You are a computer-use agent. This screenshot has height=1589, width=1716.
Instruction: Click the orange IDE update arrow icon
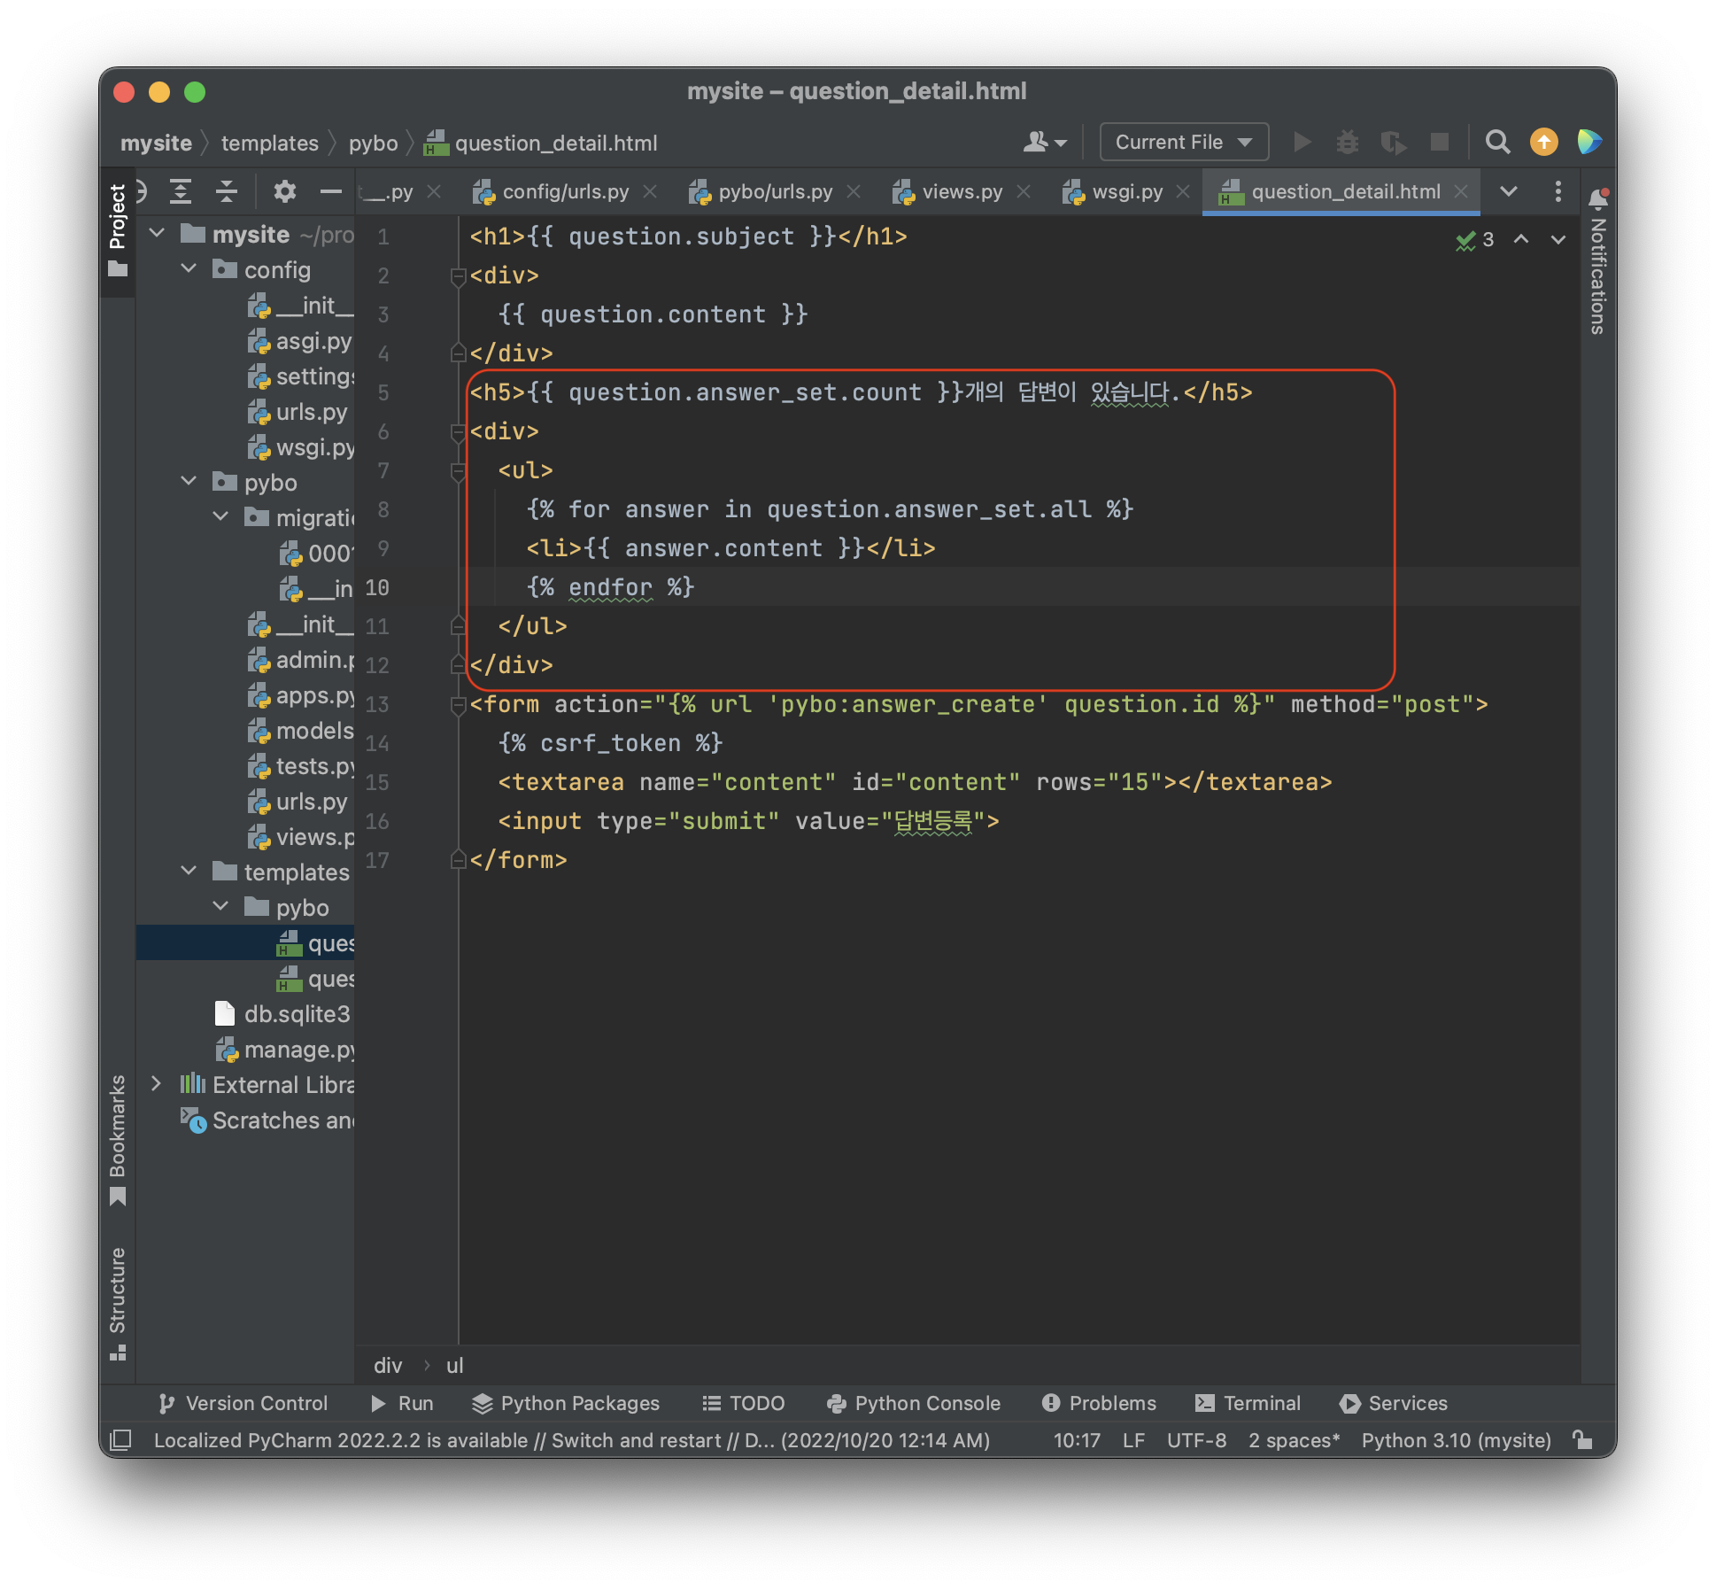[x=1543, y=142]
